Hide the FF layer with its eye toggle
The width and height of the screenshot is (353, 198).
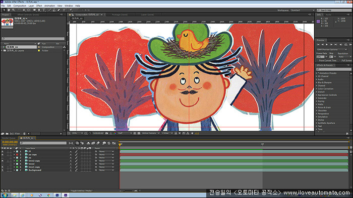pos(3,151)
